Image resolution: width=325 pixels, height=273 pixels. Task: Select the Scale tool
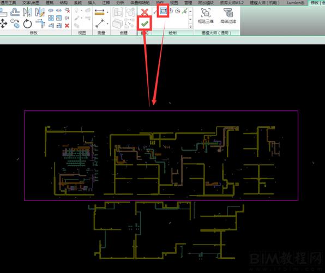point(59,18)
